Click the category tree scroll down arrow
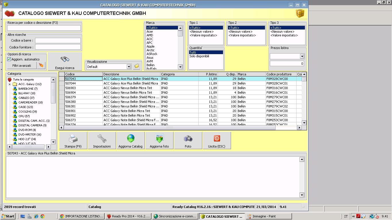392x220 pixels. click(53, 142)
